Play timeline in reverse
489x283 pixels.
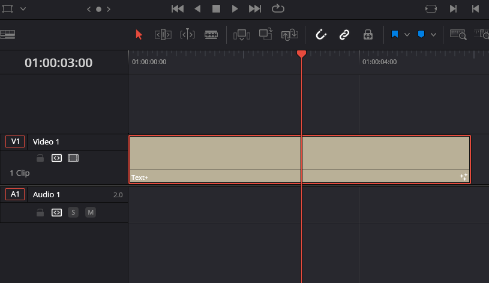(197, 9)
